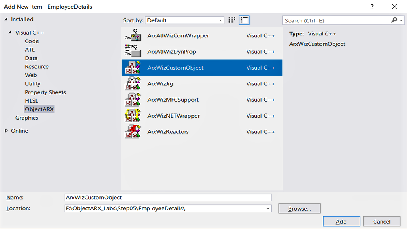Switch to small icons list view
The image size is (407, 229).
244,20
